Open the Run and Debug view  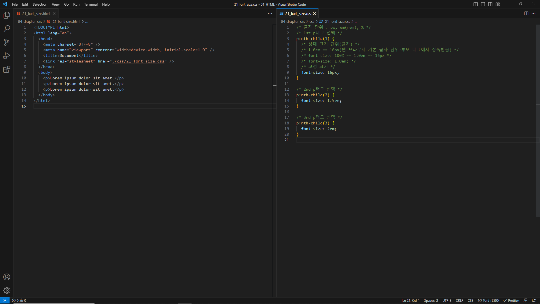point(7,56)
